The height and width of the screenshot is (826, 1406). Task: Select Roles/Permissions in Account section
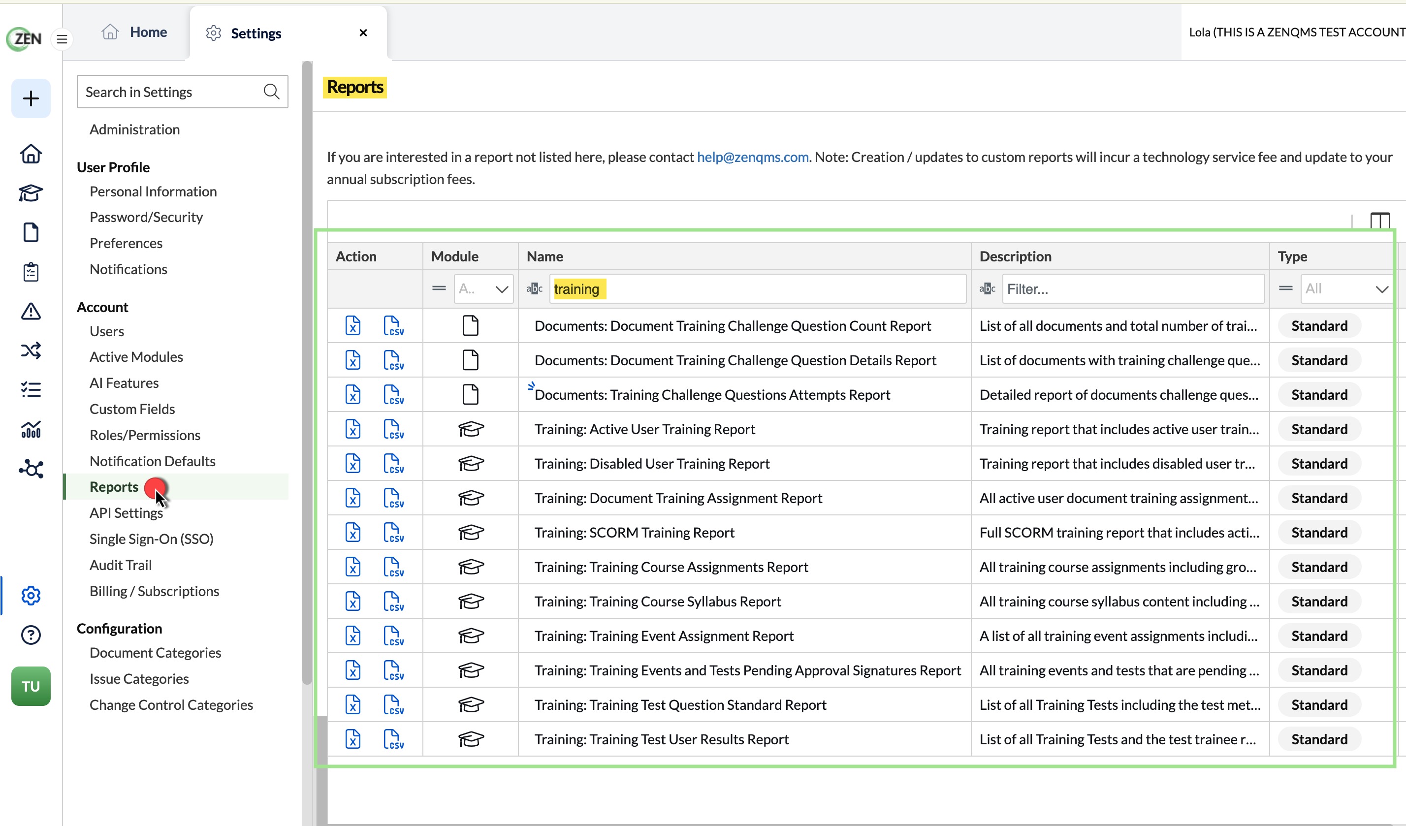pos(145,435)
